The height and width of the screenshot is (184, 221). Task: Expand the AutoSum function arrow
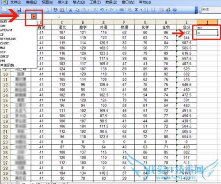(141, 10)
